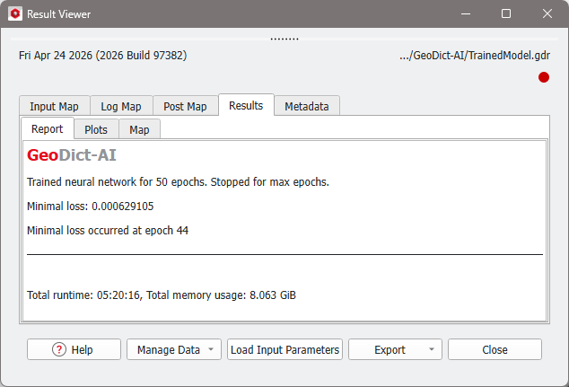Maximize the Result Viewer window
The image size is (569, 387).
pyautogui.click(x=506, y=13)
